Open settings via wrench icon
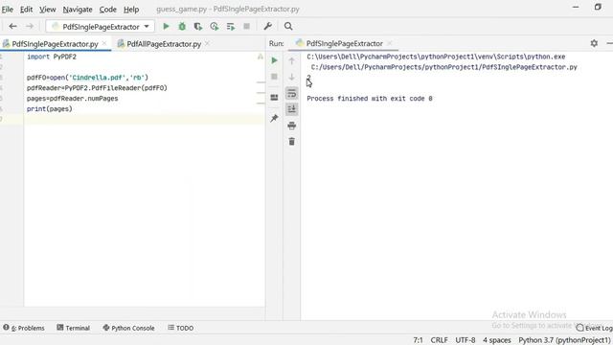The image size is (613, 345). (x=268, y=26)
